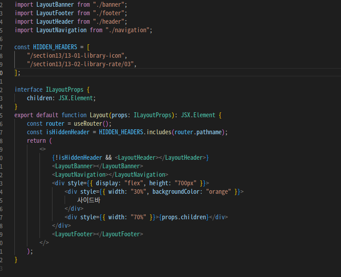Screen dimensions: 341x277
Task: Click the "./banner" import path string
Action: [x=109, y=4]
